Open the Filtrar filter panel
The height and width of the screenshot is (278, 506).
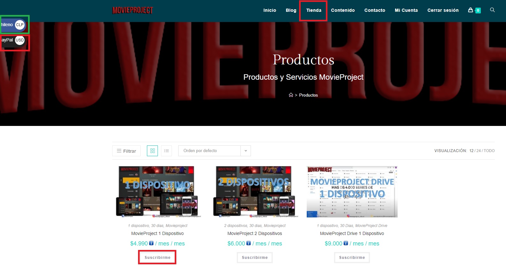[127, 151]
